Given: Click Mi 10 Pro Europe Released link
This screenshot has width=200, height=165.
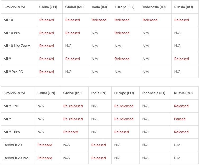Looking at the screenshot, I should [122, 33].
